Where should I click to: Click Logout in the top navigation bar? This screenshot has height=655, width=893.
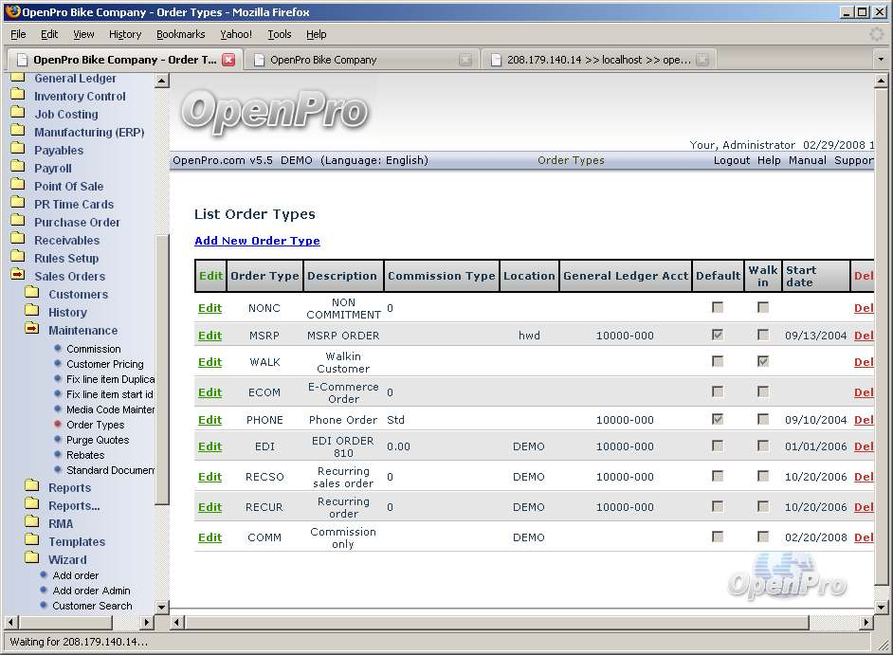pos(731,160)
